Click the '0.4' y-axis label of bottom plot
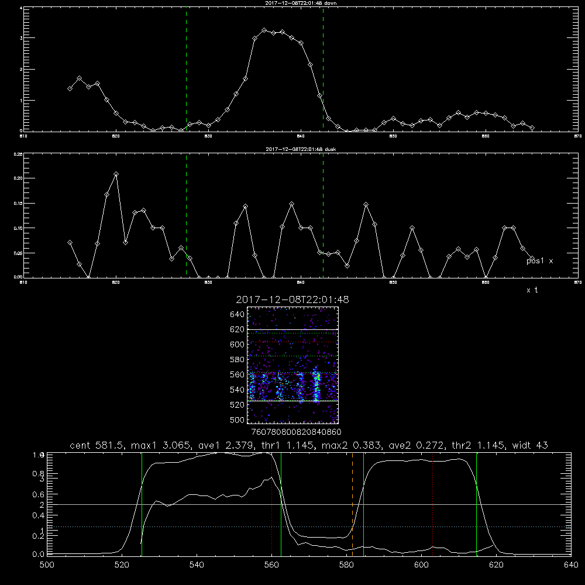 click(39, 515)
